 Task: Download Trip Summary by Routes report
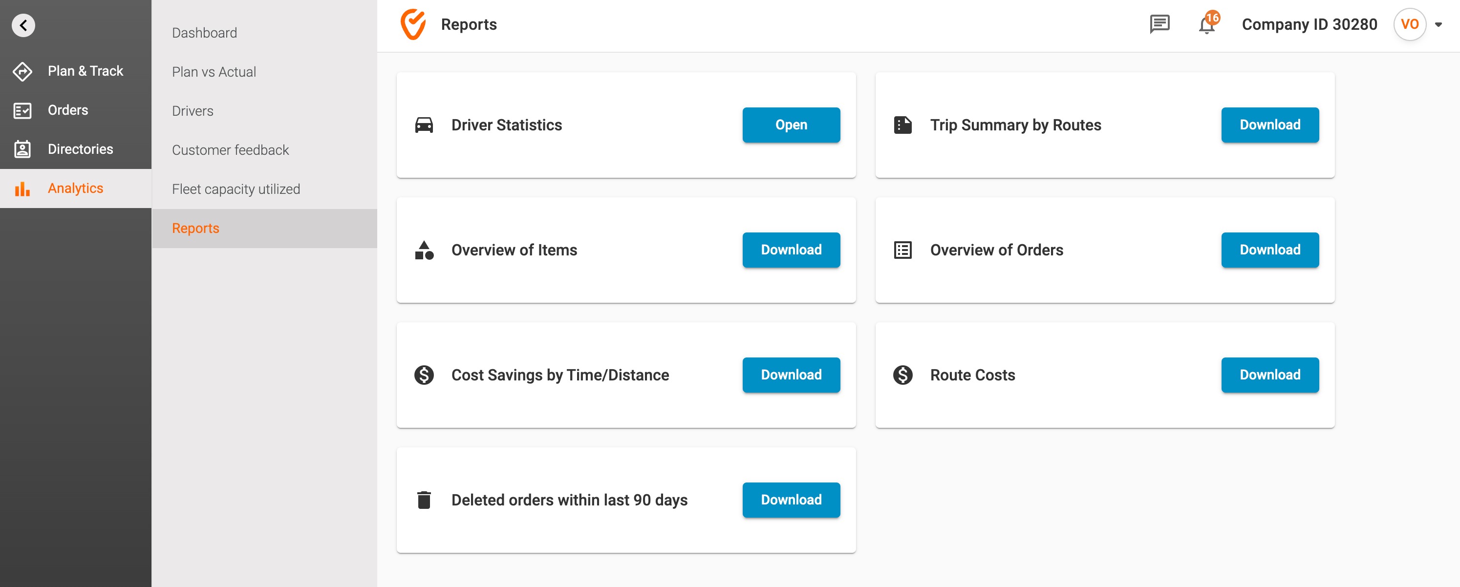click(x=1269, y=125)
